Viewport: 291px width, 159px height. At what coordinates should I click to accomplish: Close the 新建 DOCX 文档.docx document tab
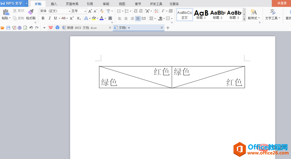click(x=110, y=27)
